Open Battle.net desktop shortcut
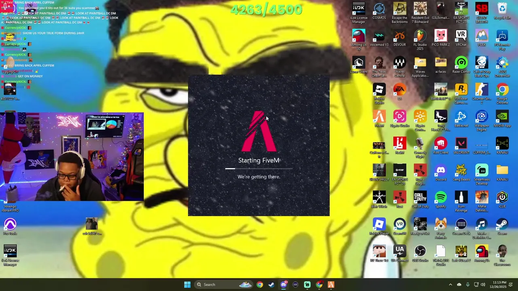The width and height of the screenshot is (518, 291). [x=461, y=119]
